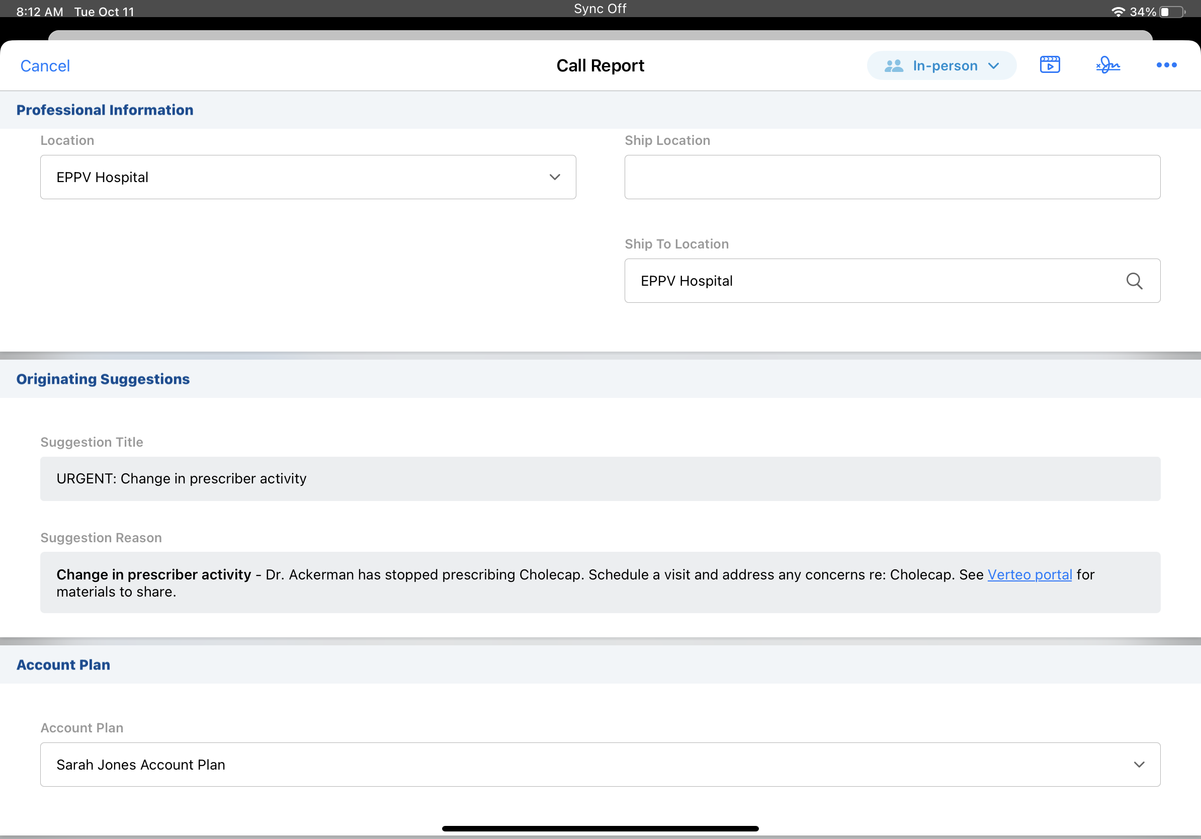This screenshot has height=839, width=1201.
Task: Tap the Suggestion Title field
Action: pos(599,479)
